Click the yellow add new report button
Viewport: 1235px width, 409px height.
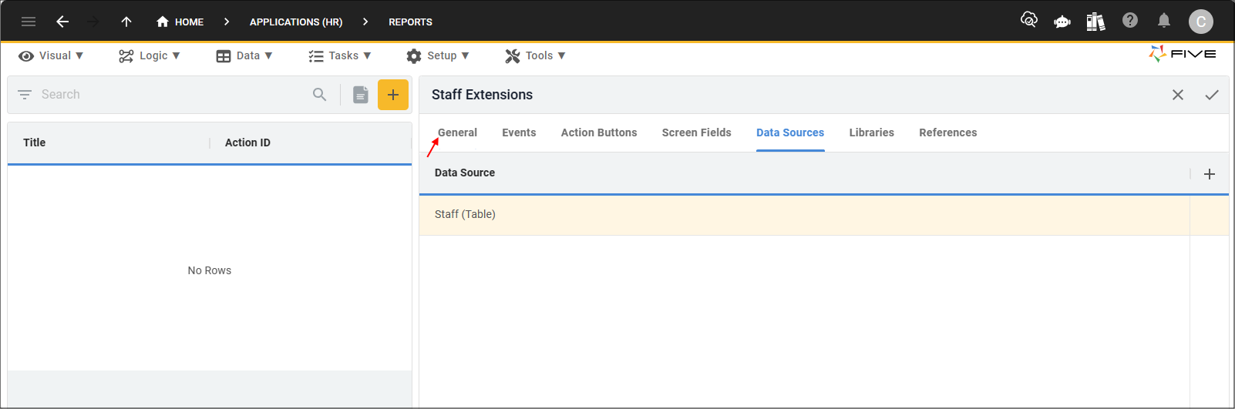392,95
